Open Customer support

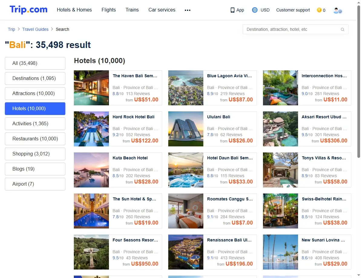[293, 10]
